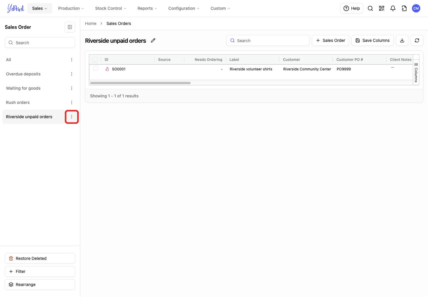Focus the sidebar Search field

tap(40, 42)
